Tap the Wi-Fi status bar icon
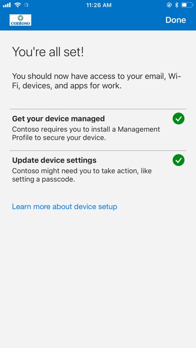Viewport: 196px width, 348px height. [x=17, y=5]
